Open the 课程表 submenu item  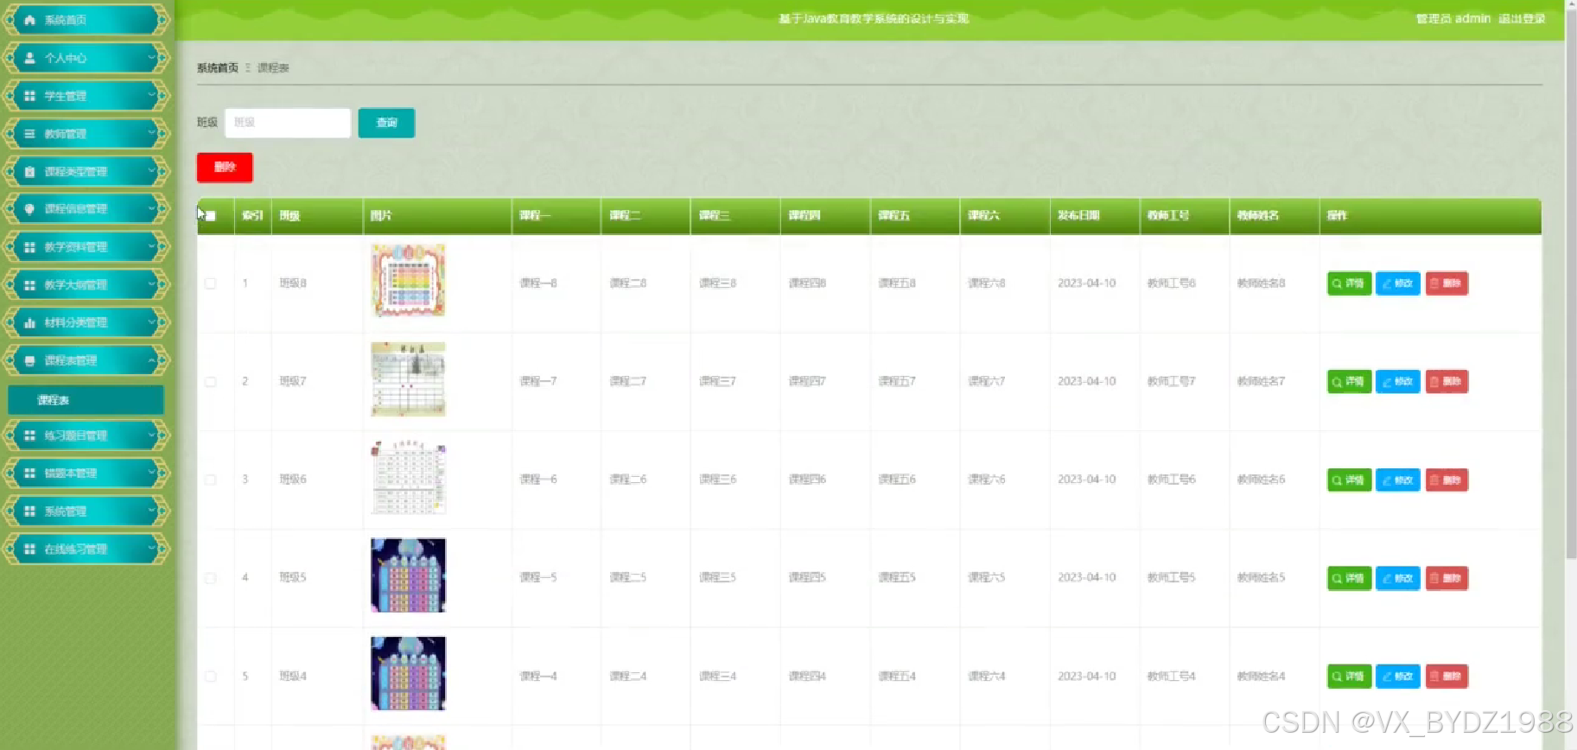pos(86,400)
